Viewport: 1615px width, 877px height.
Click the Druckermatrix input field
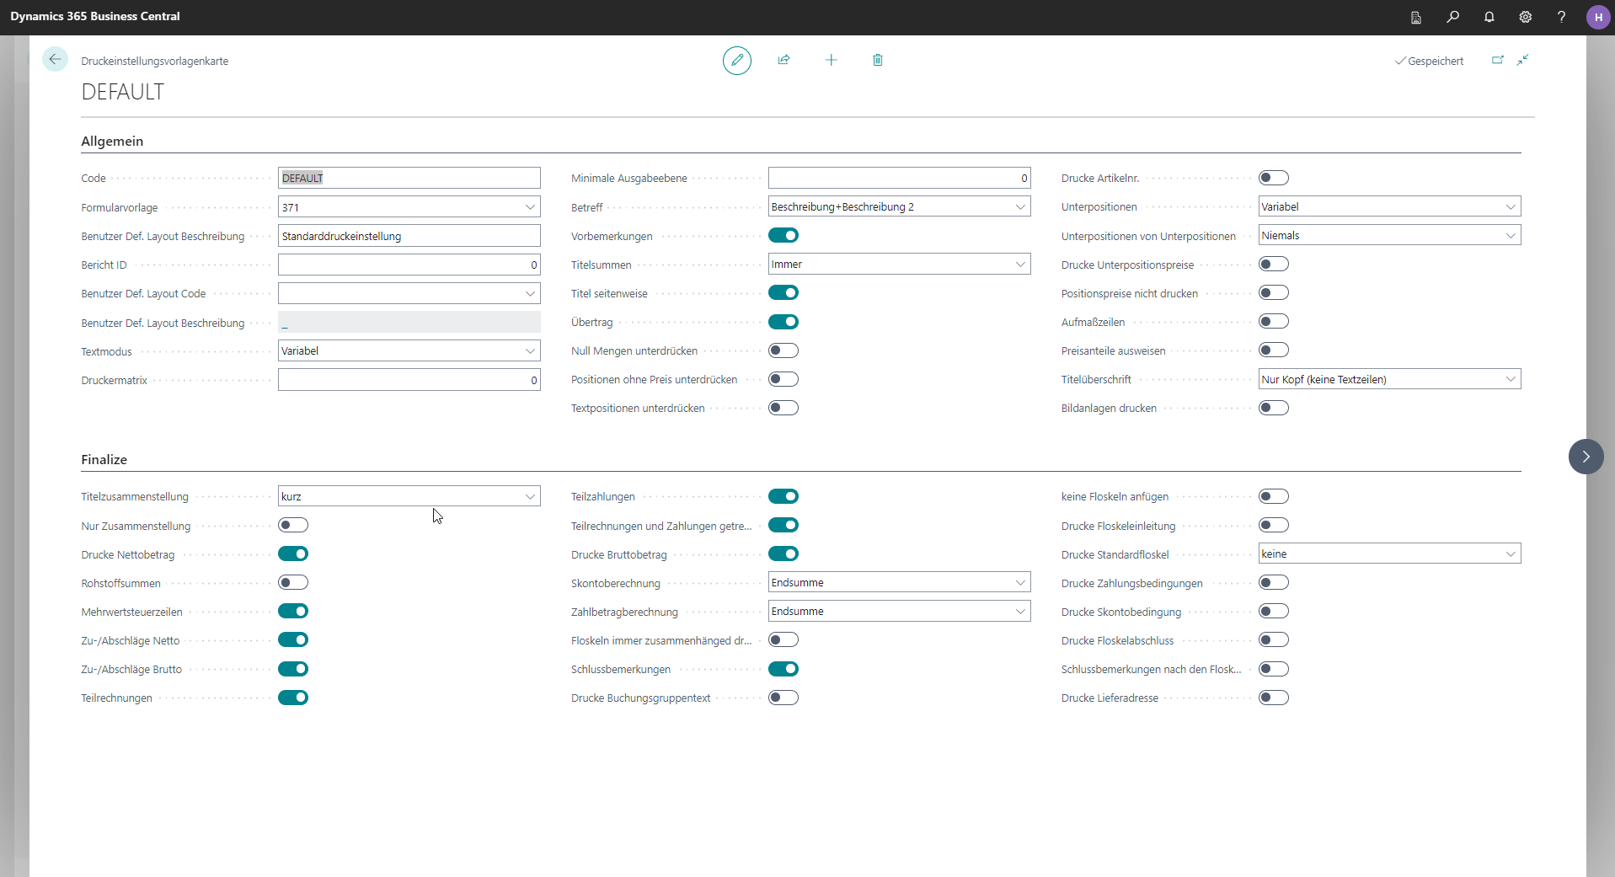[409, 381]
